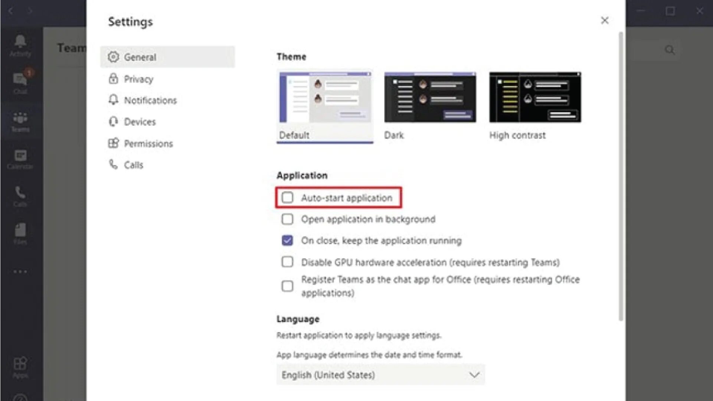713x401 pixels.
Task: Enable Auto-start application checkbox
Action: tap(287, 198)
